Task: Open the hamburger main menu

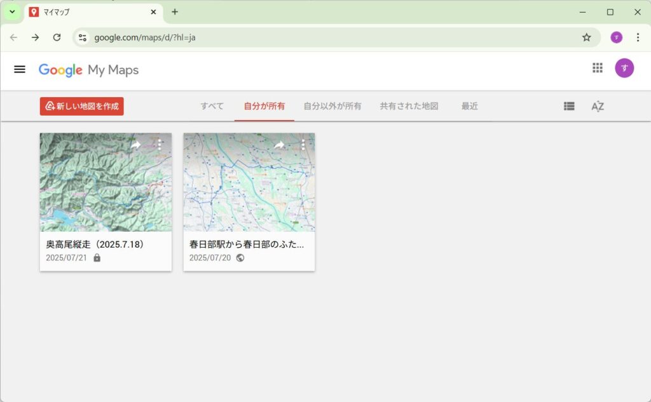Action: click(20, 69)
